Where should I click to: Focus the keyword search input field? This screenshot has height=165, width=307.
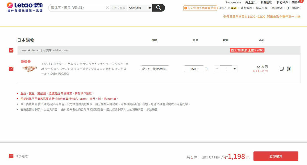78,8
